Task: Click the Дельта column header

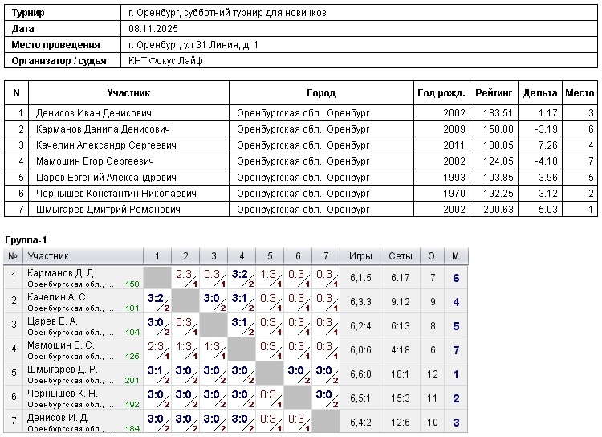Action: tap(539, 93)
